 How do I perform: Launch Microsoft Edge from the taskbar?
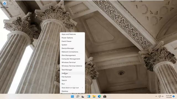tap(99, 97)
